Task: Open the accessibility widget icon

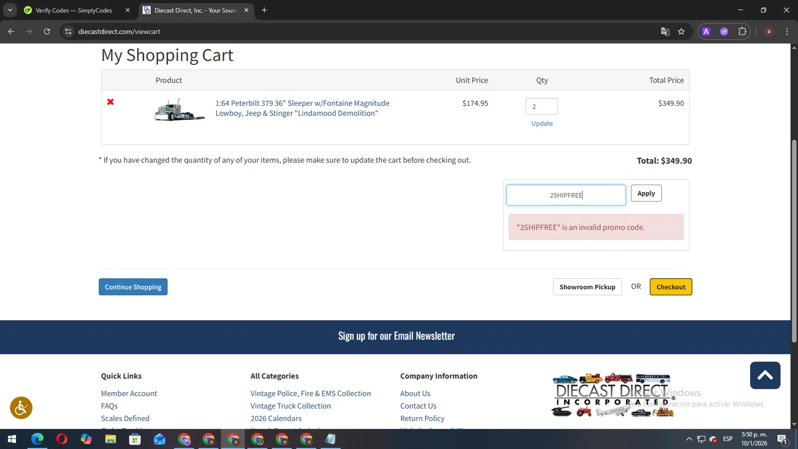Action: pyautogui.click(x=21, y=408)
